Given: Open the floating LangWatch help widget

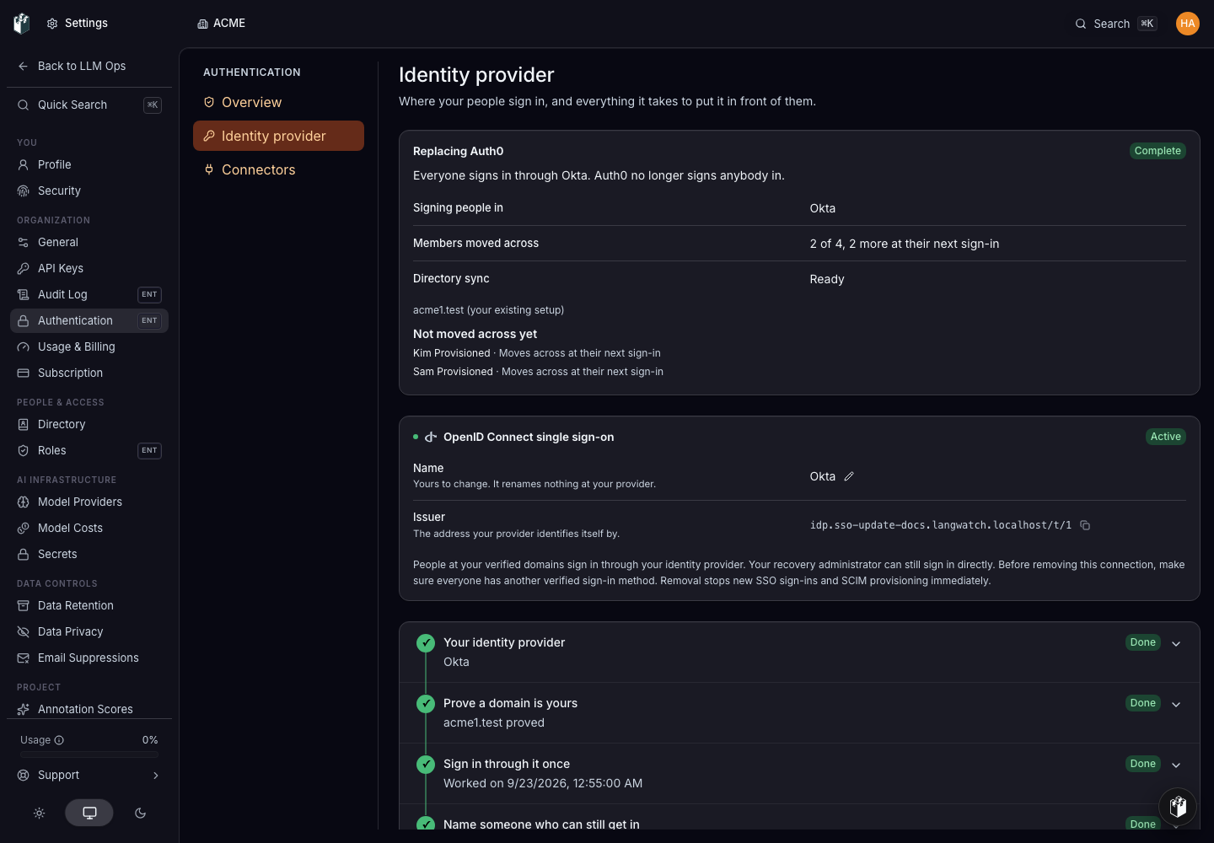Looking at the screenshot, I should (x=1179, y=807).
